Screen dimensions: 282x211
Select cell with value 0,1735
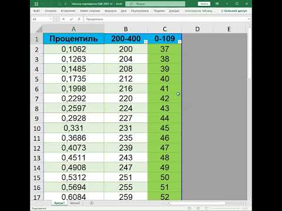pyautogui.click(x=73, y=79)
